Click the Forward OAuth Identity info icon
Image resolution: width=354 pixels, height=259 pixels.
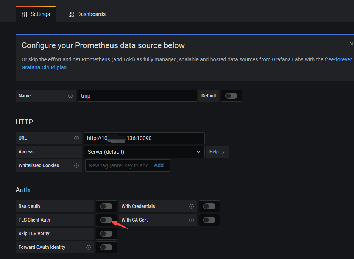click(89, 247)
